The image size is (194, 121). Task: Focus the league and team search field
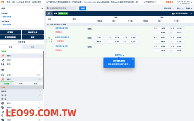pyautogui.click(x=61, y=8)
